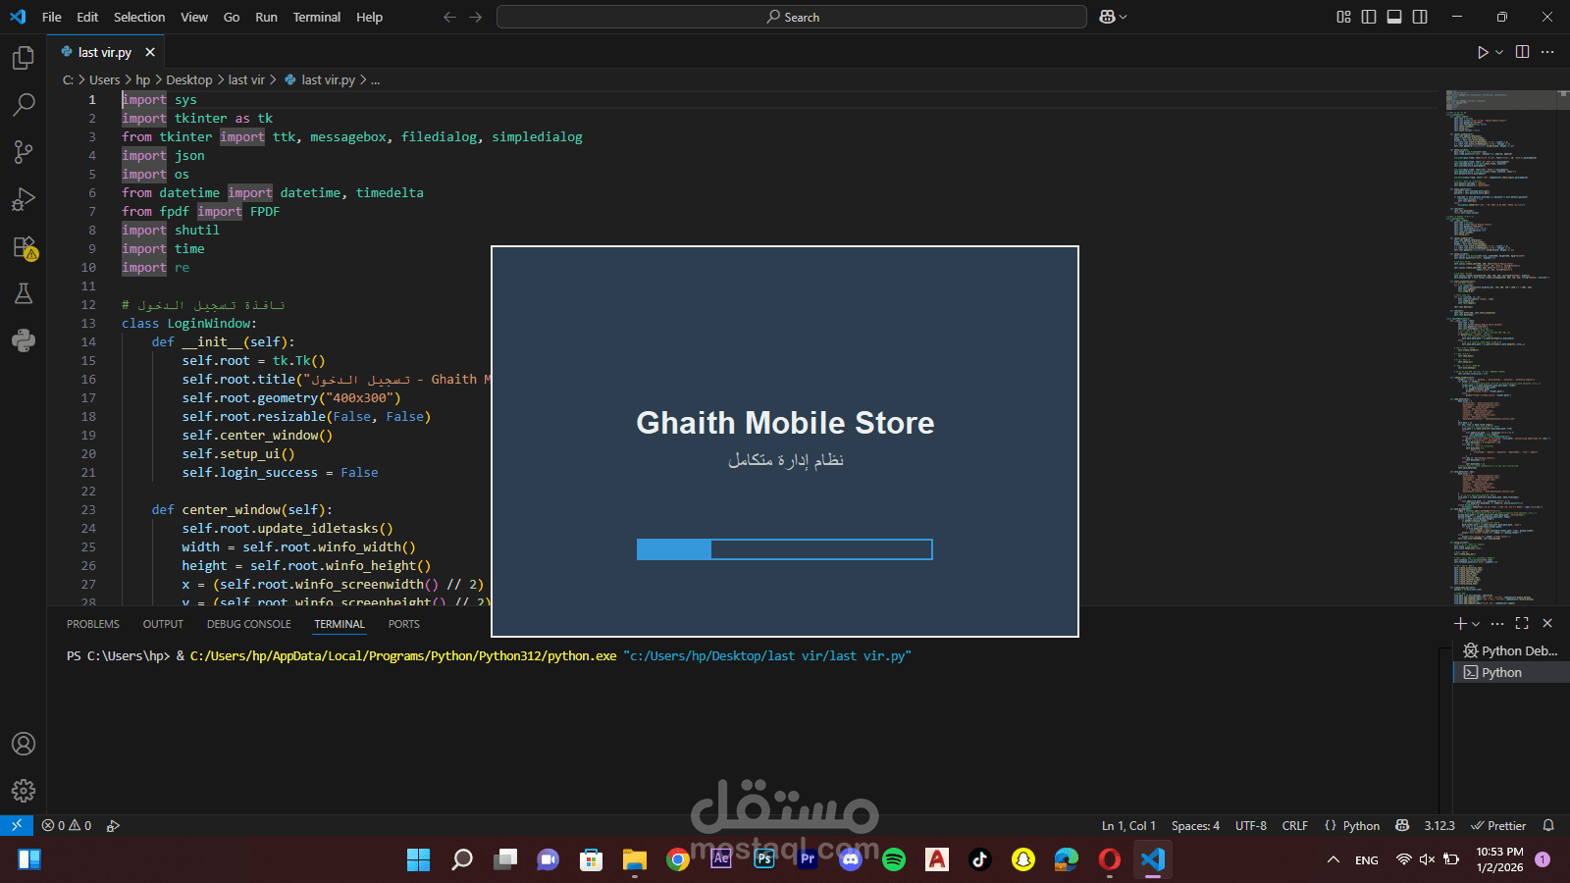This screenshot has height=883, width=1570.
Task: Maximize the terminal panel size
Action: click(1522, 623)
